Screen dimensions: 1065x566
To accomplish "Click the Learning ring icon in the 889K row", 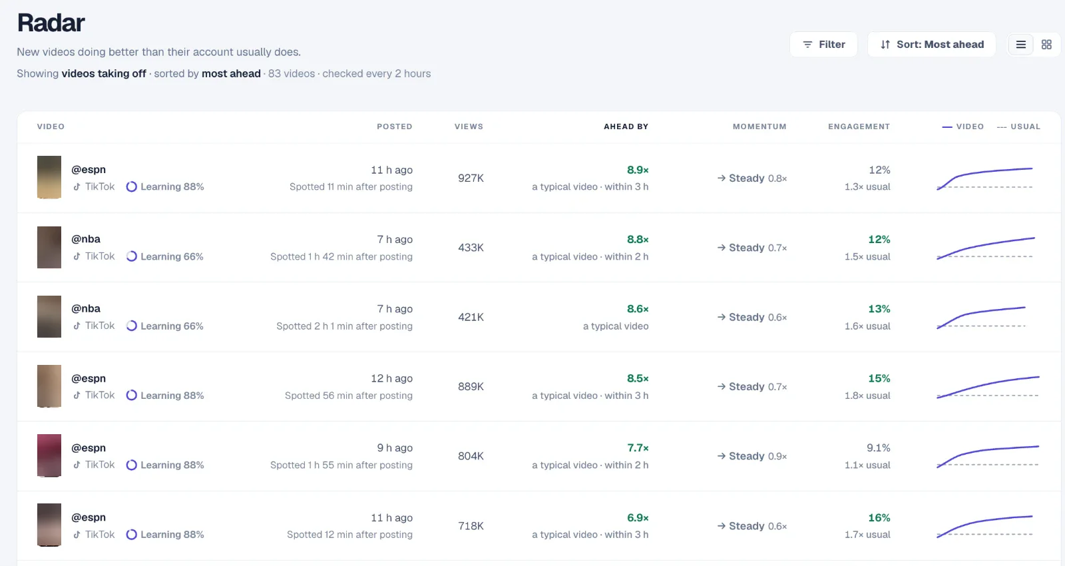I will tap(132, 396).
